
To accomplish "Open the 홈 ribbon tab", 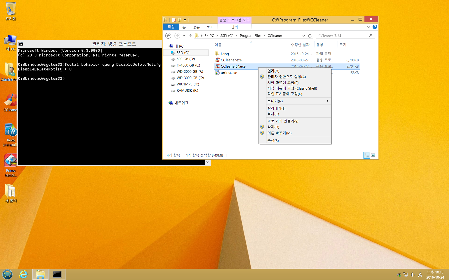I will tap(184, 27).
